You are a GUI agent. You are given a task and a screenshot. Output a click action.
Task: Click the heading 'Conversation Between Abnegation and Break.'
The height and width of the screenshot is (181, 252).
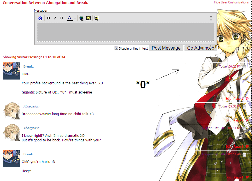(x=45, y=3)
